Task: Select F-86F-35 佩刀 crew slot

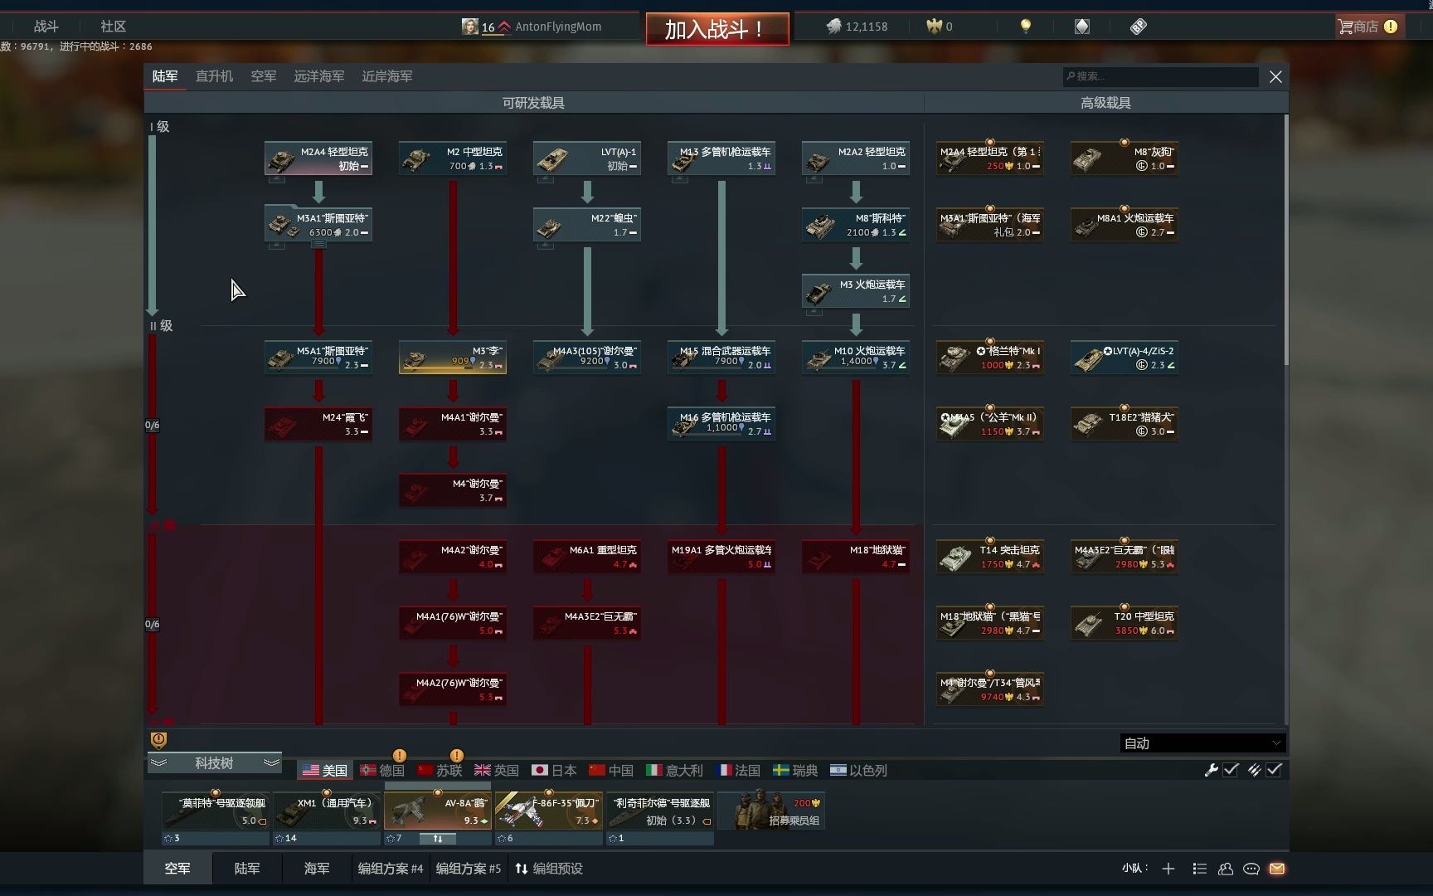Action: tap(548, 811)
